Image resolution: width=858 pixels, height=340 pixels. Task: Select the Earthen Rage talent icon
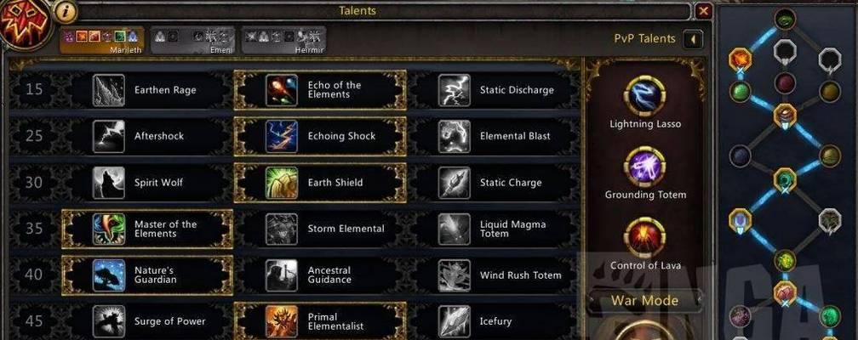[108, 90]
